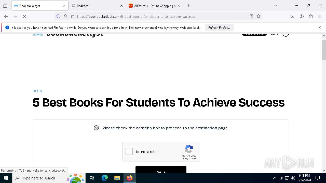This screenshot has height=183, width=326.
Task: Open Windows notification center
Action: point(318,178)
